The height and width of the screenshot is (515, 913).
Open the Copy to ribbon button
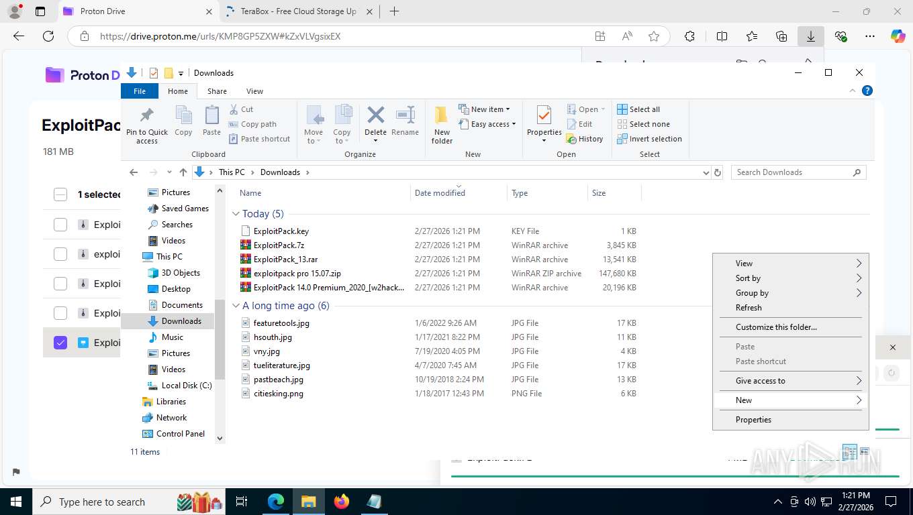(x=342, y=125)
